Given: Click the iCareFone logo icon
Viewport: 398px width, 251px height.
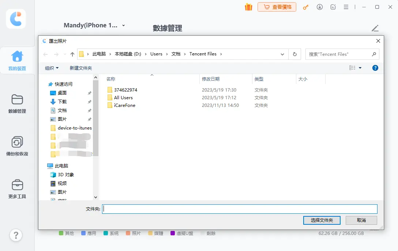Looking at the screenshot, I should click(x=16, y=19).
